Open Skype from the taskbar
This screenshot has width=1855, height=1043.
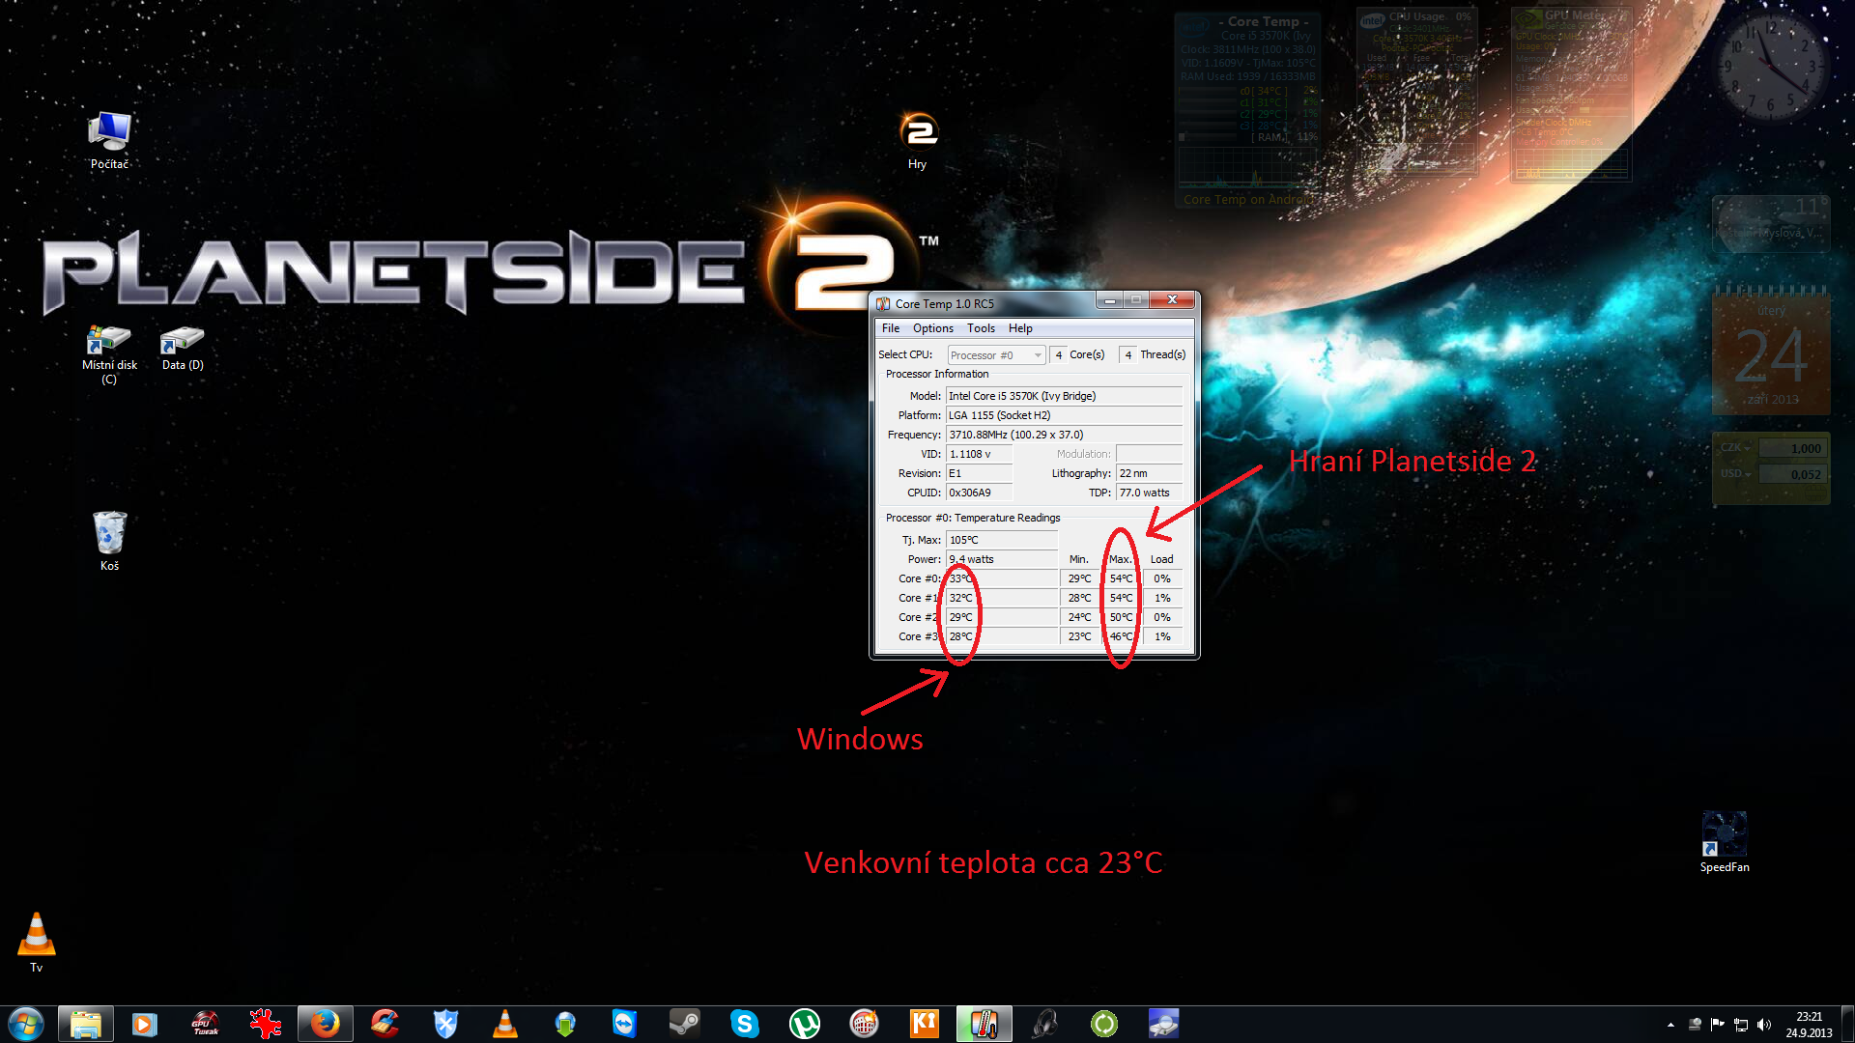745,1024
